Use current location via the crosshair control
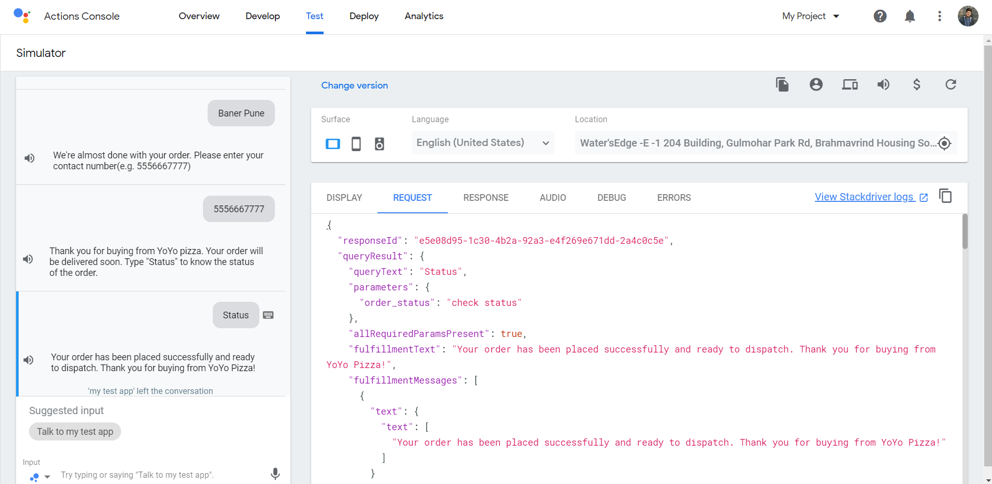Viewport: 992px width, 484px height. pos(945,143)
